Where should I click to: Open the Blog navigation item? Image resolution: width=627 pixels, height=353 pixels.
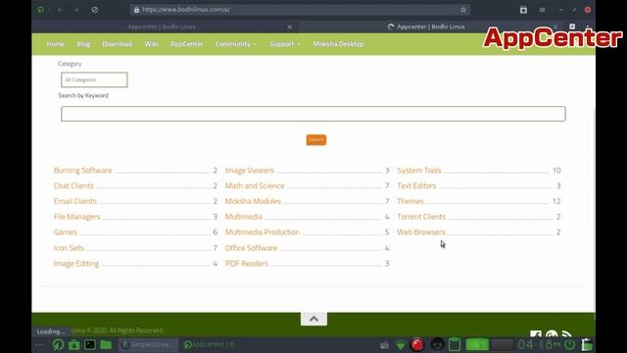83,44
